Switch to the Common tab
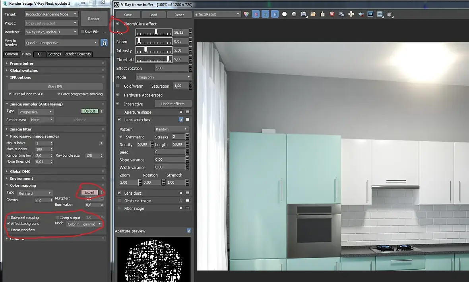The width and height of the screenshot is (469, 282). click(12, 54)
